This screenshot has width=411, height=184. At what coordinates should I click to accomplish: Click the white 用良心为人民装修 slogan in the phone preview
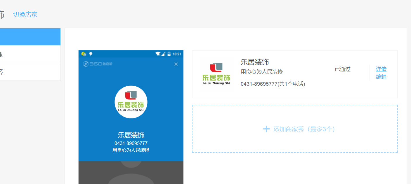[x=131, y=150]
